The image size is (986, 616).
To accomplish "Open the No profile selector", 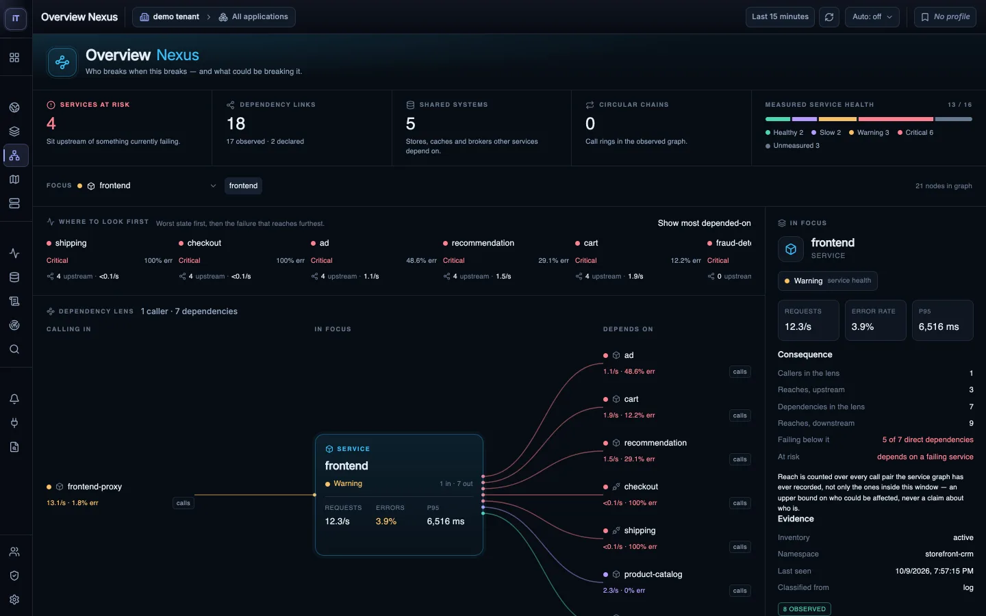I will [x=945, y=17].
